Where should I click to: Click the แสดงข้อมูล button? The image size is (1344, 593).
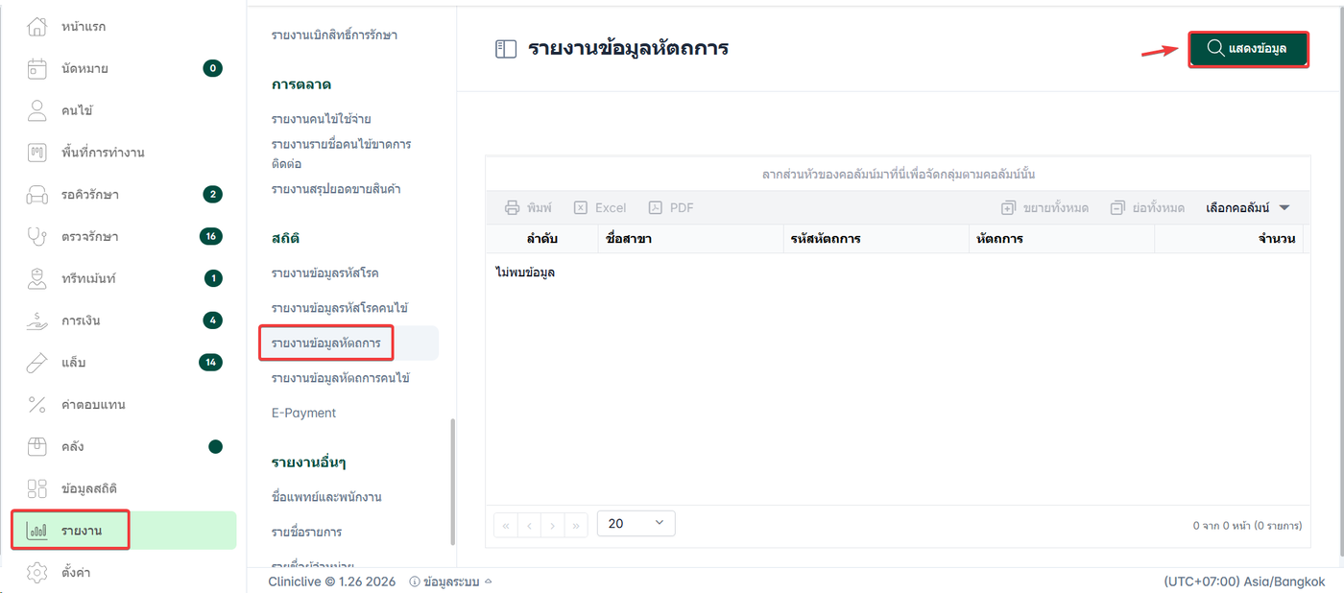[1249, 49]
